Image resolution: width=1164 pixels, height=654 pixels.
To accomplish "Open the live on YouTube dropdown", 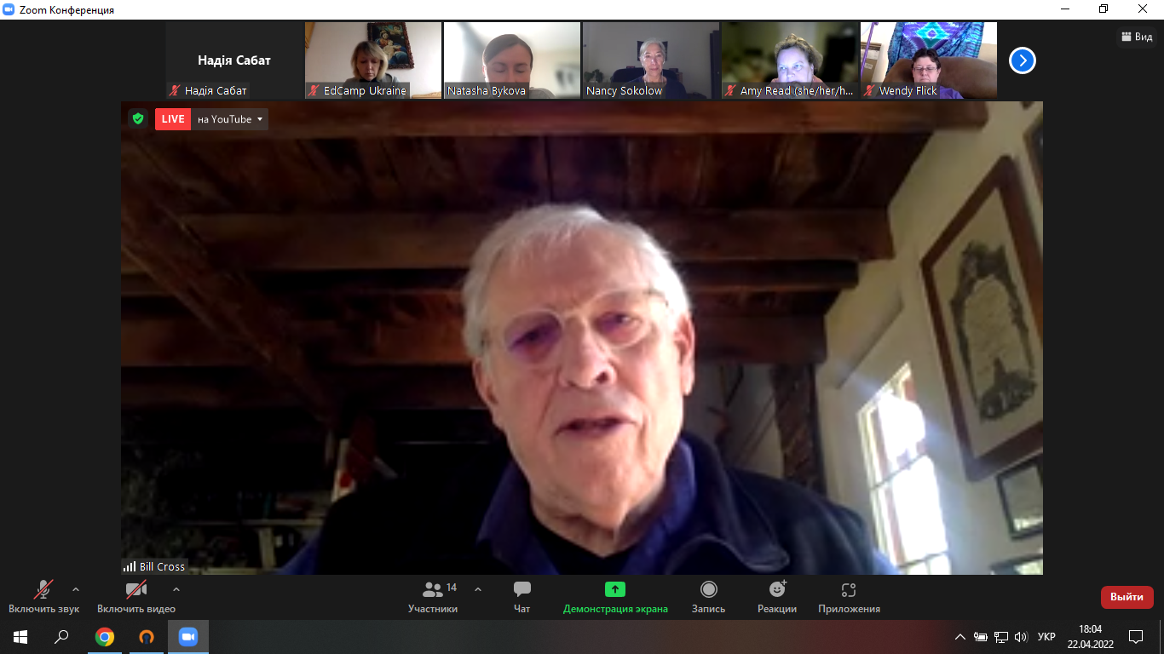I will point(230,119).
